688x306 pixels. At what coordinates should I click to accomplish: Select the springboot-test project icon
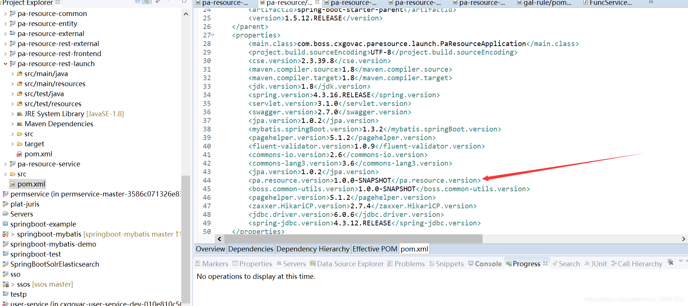point(6,254)
